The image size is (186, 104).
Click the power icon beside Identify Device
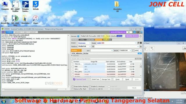point(140,36)
